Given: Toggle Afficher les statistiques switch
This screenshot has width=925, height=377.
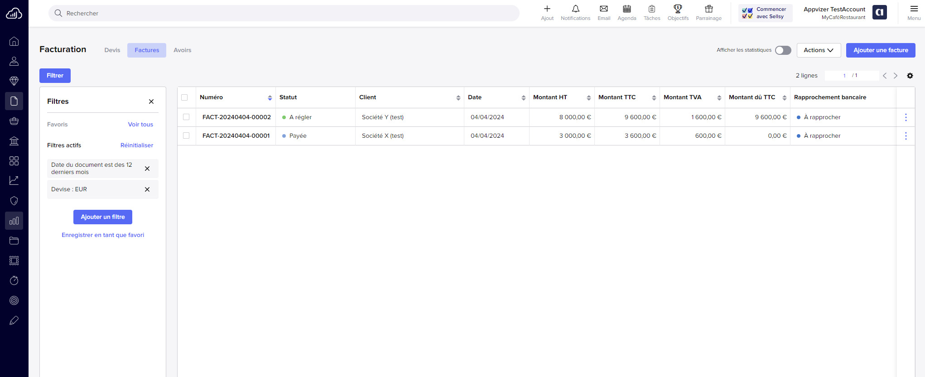Looking at the screenshot, I should 783,50.
